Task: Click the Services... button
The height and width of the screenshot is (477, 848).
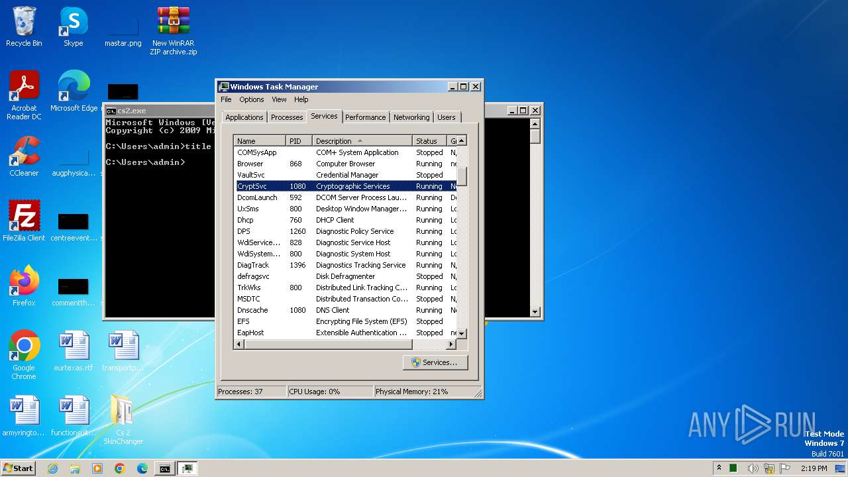Action: tap(435, 362)
